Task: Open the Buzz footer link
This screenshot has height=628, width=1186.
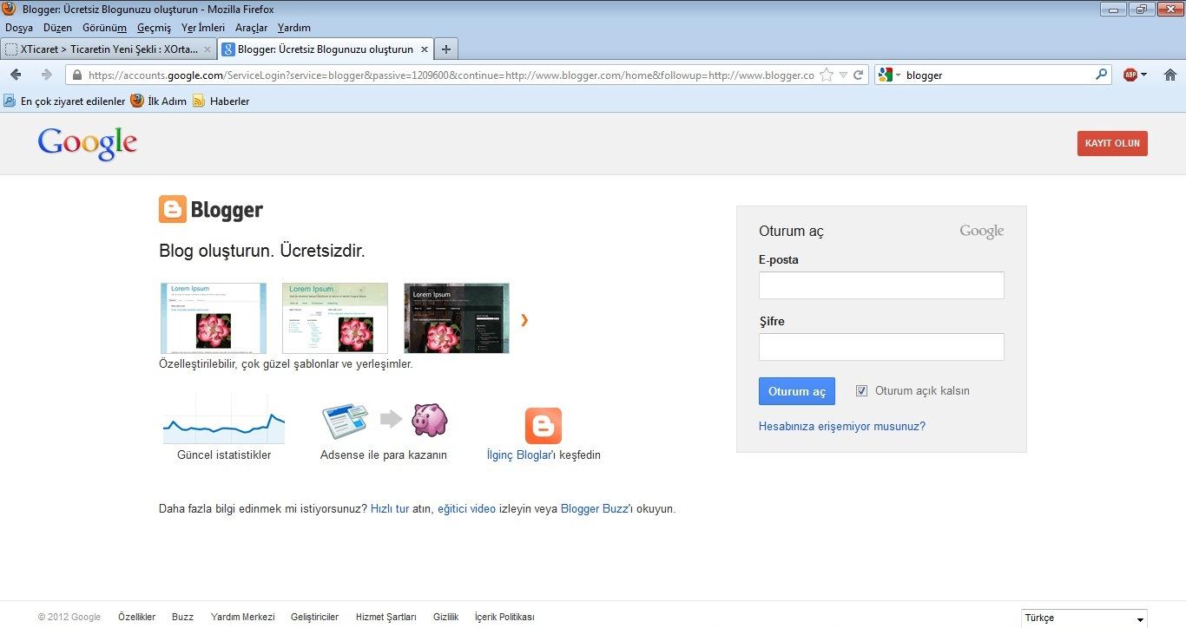Action: click(x=182, y=618)
